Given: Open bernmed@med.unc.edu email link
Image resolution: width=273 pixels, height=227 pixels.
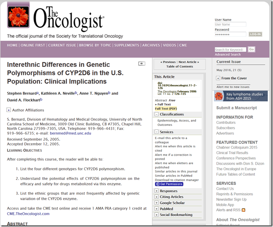Looking at the screenshot, I should (x=70, y=133).
